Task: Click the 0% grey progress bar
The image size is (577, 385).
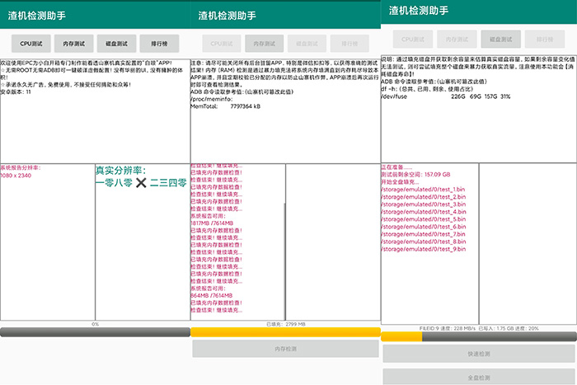Action: tap(95, 333)
